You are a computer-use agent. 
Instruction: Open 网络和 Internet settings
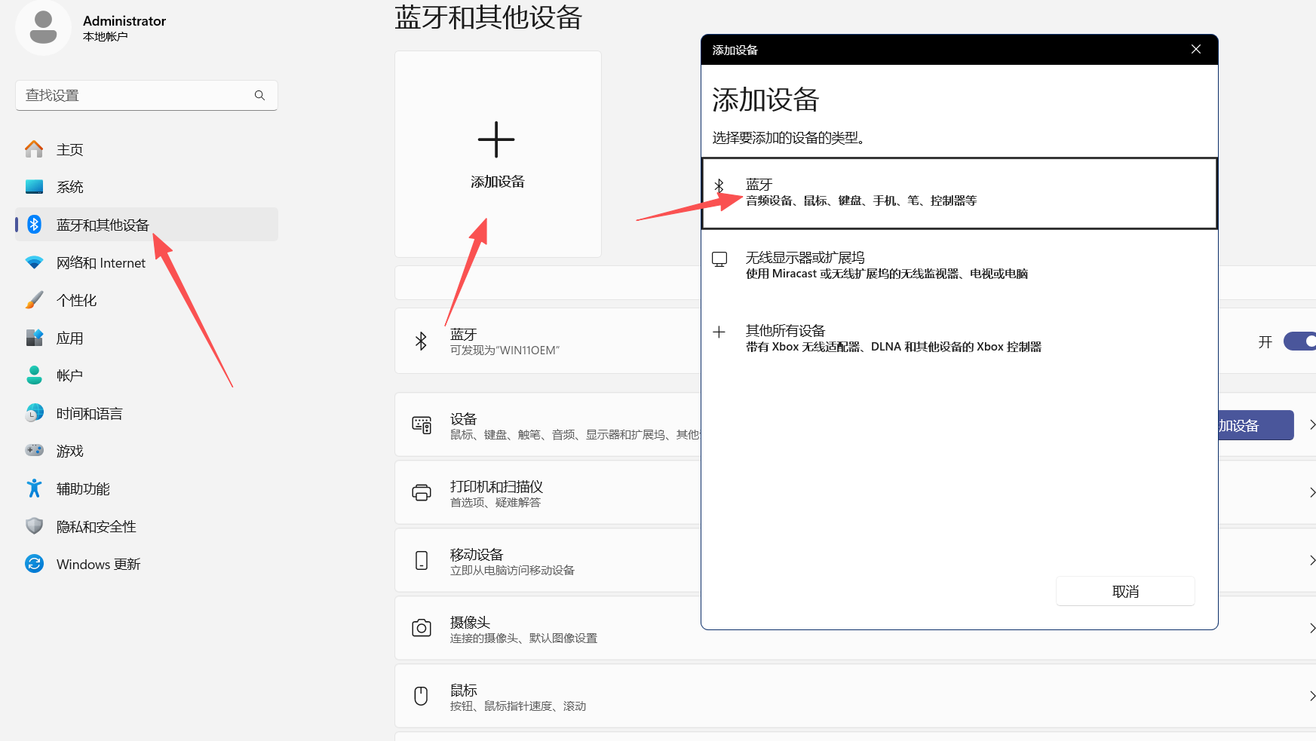coord(101,262)
